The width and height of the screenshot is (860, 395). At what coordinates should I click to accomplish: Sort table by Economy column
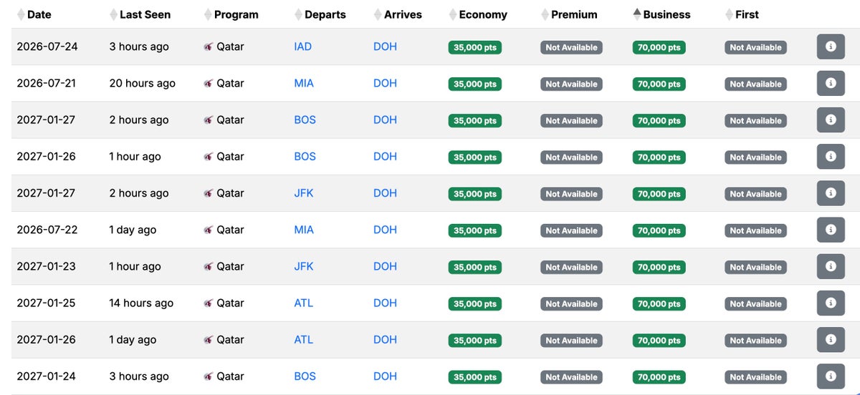click(483, 14)
